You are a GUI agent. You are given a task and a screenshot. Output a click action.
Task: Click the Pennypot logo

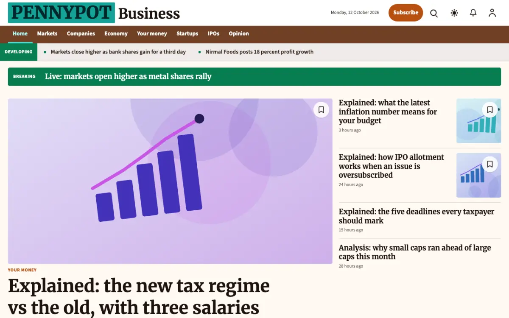[62, 13]
